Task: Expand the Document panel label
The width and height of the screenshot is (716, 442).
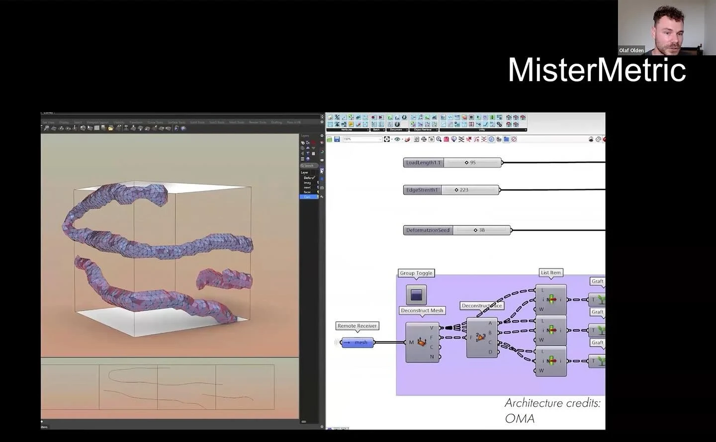Action: click(397, 130)
